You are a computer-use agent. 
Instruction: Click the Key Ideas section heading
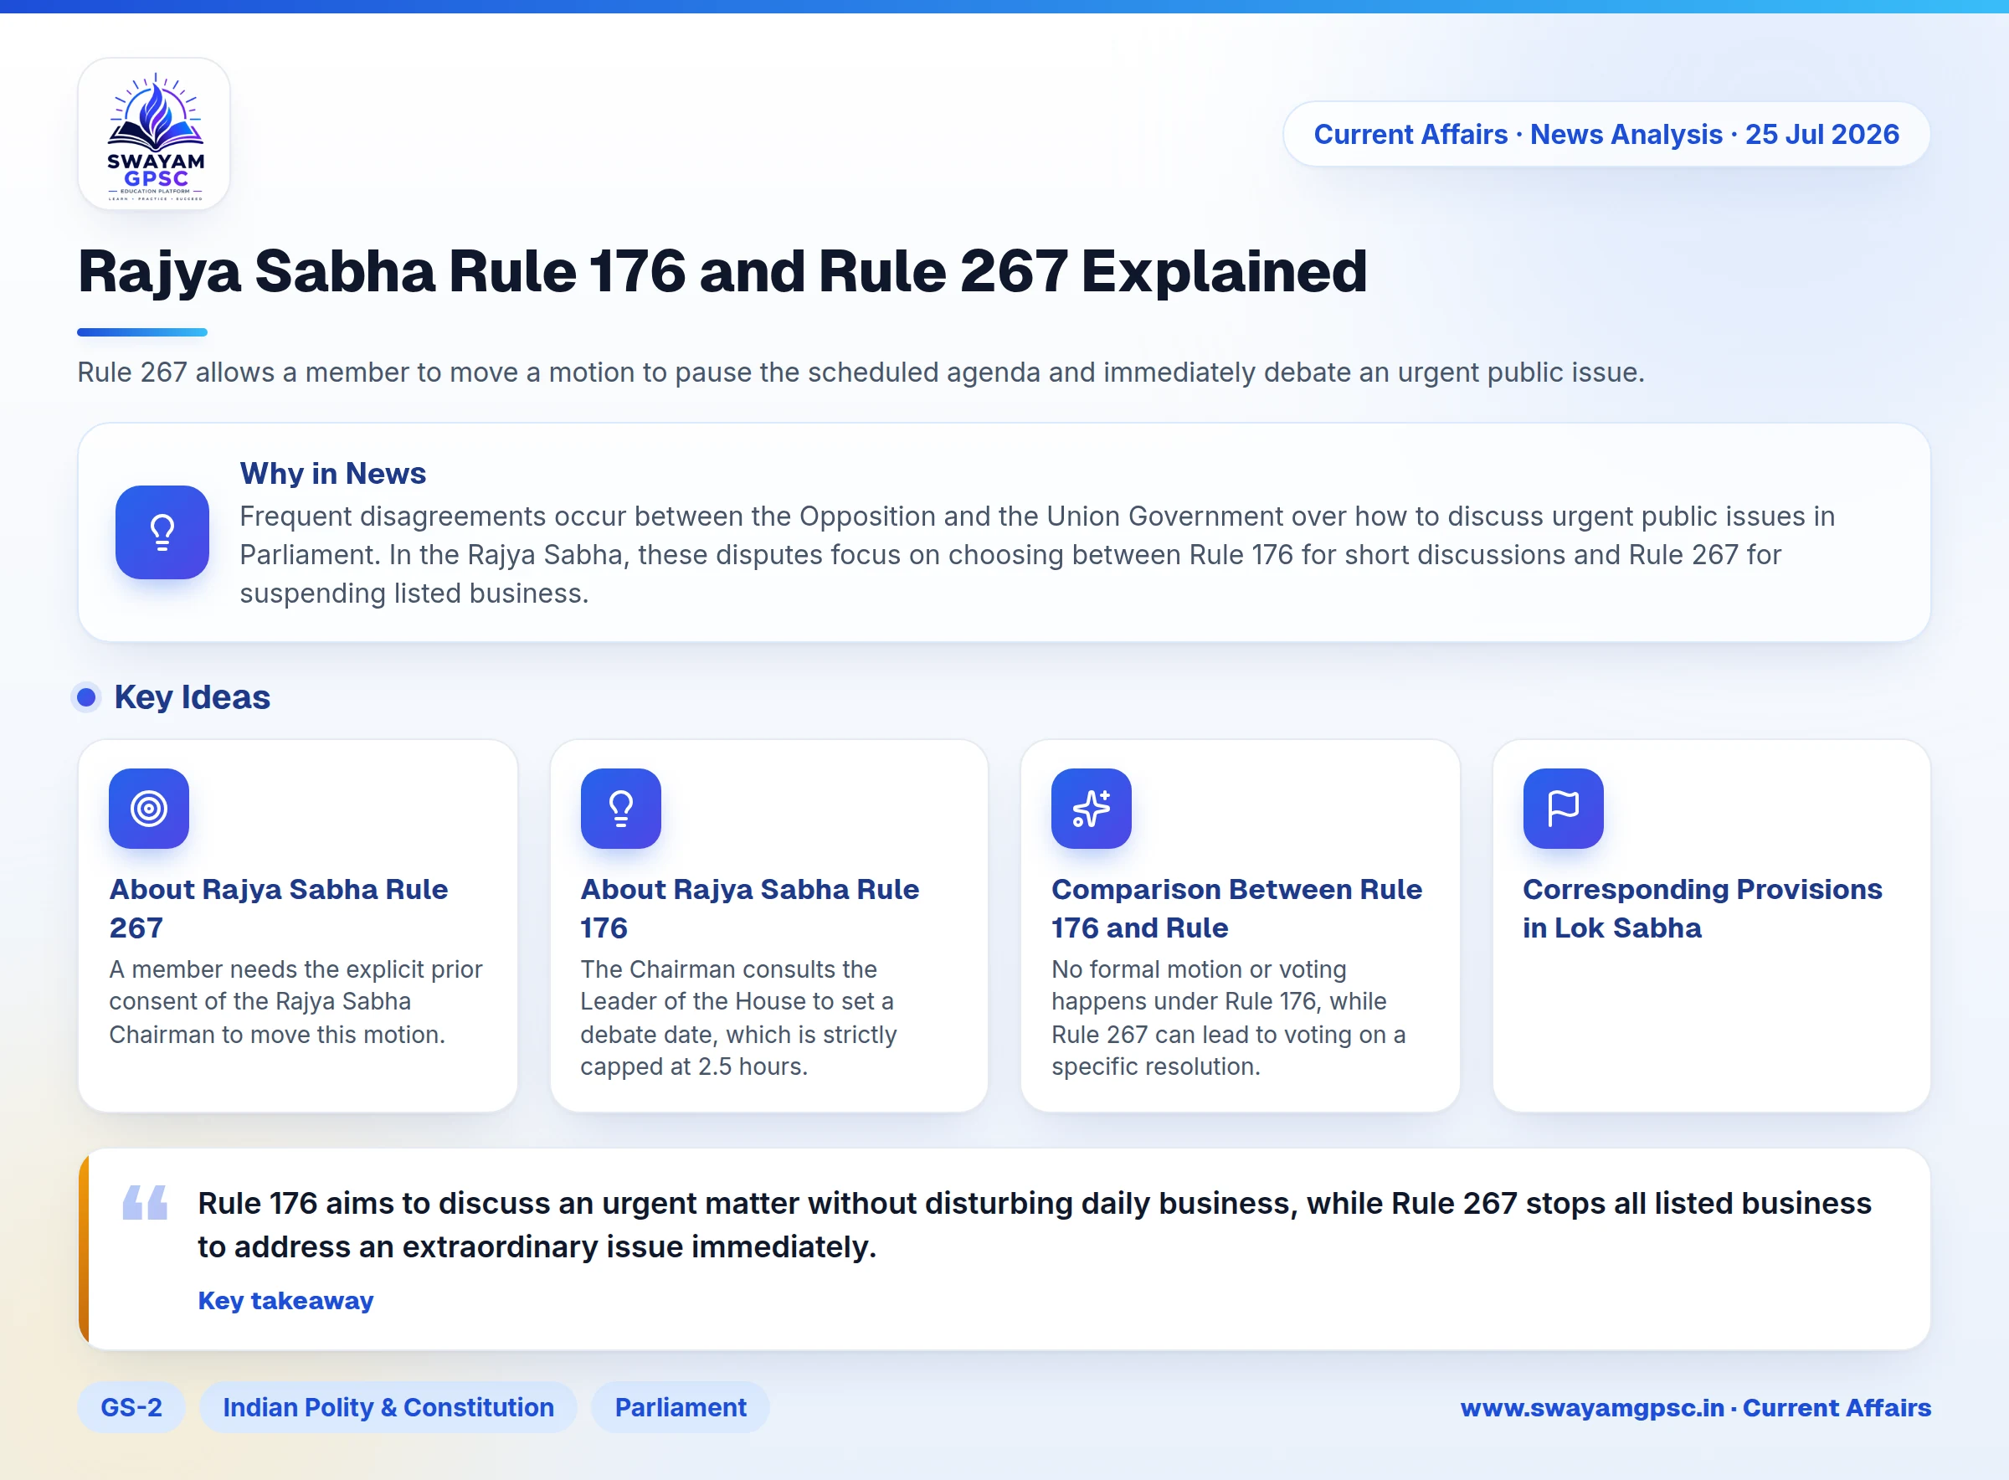pyautogui.click(x=192, y=697)
